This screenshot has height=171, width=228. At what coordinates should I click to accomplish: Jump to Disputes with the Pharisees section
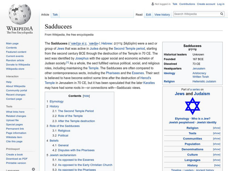point(76,150)
